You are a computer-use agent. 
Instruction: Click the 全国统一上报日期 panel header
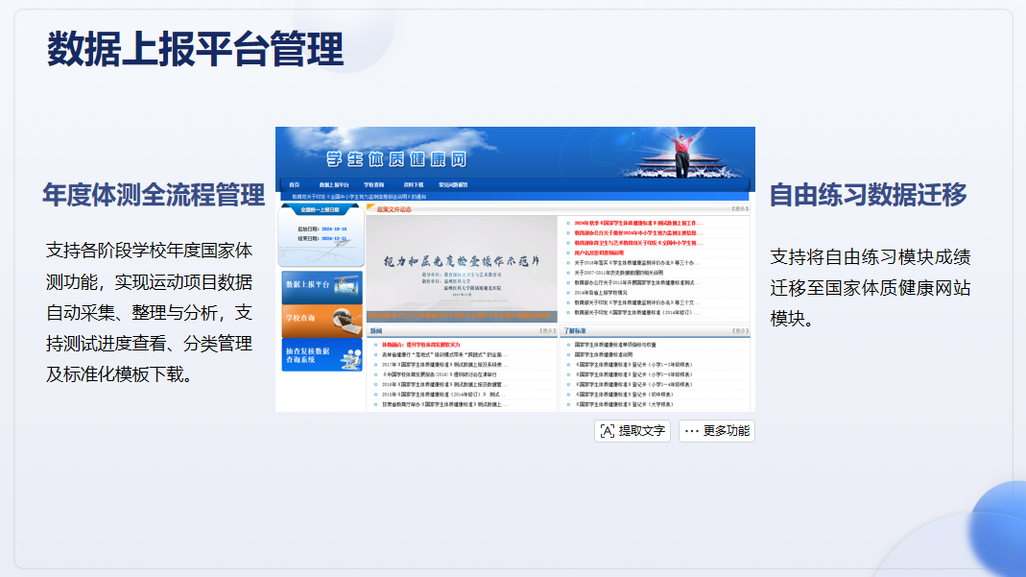pos(320,210)
